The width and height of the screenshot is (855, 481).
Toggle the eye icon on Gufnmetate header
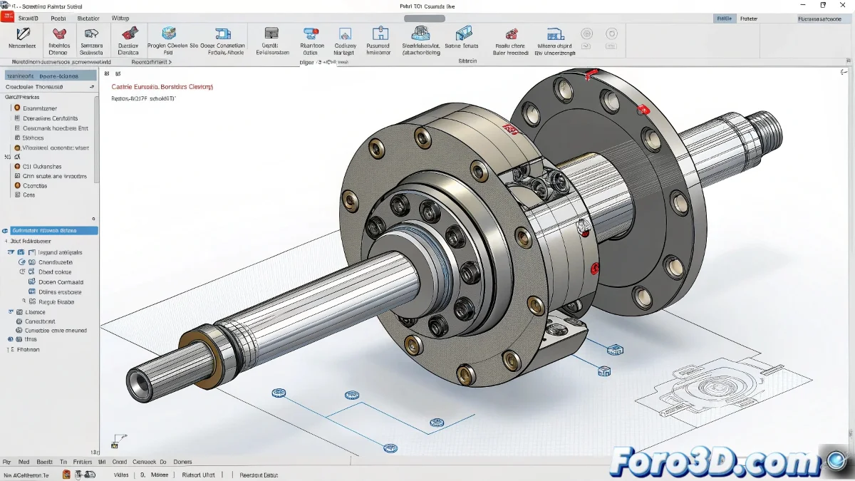[6, 231]
